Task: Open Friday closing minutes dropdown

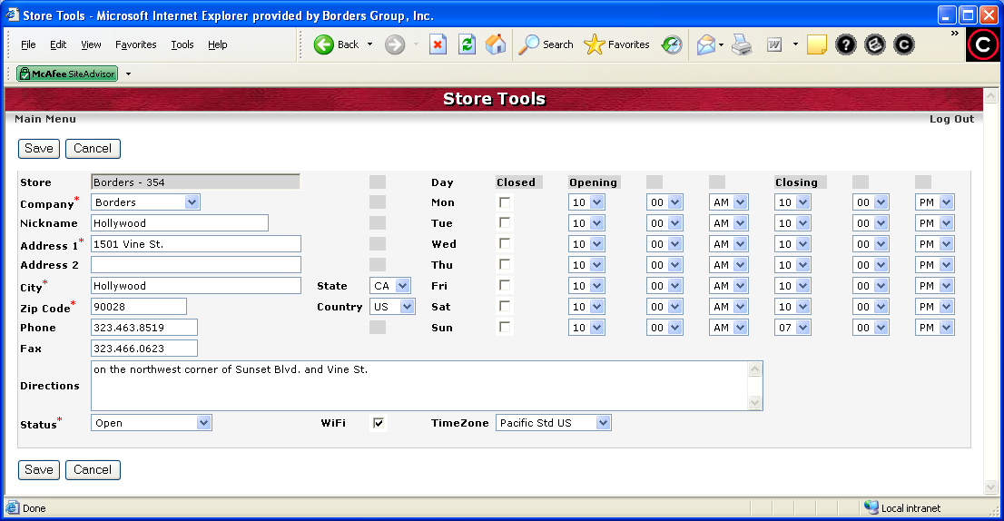Action: coord(871,286)
